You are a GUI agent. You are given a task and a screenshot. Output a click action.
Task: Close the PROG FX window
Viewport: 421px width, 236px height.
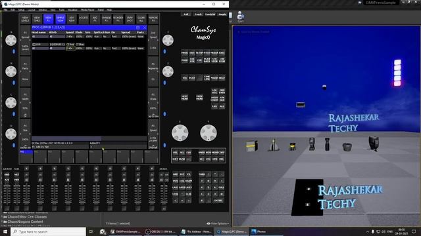coord(145,28)
